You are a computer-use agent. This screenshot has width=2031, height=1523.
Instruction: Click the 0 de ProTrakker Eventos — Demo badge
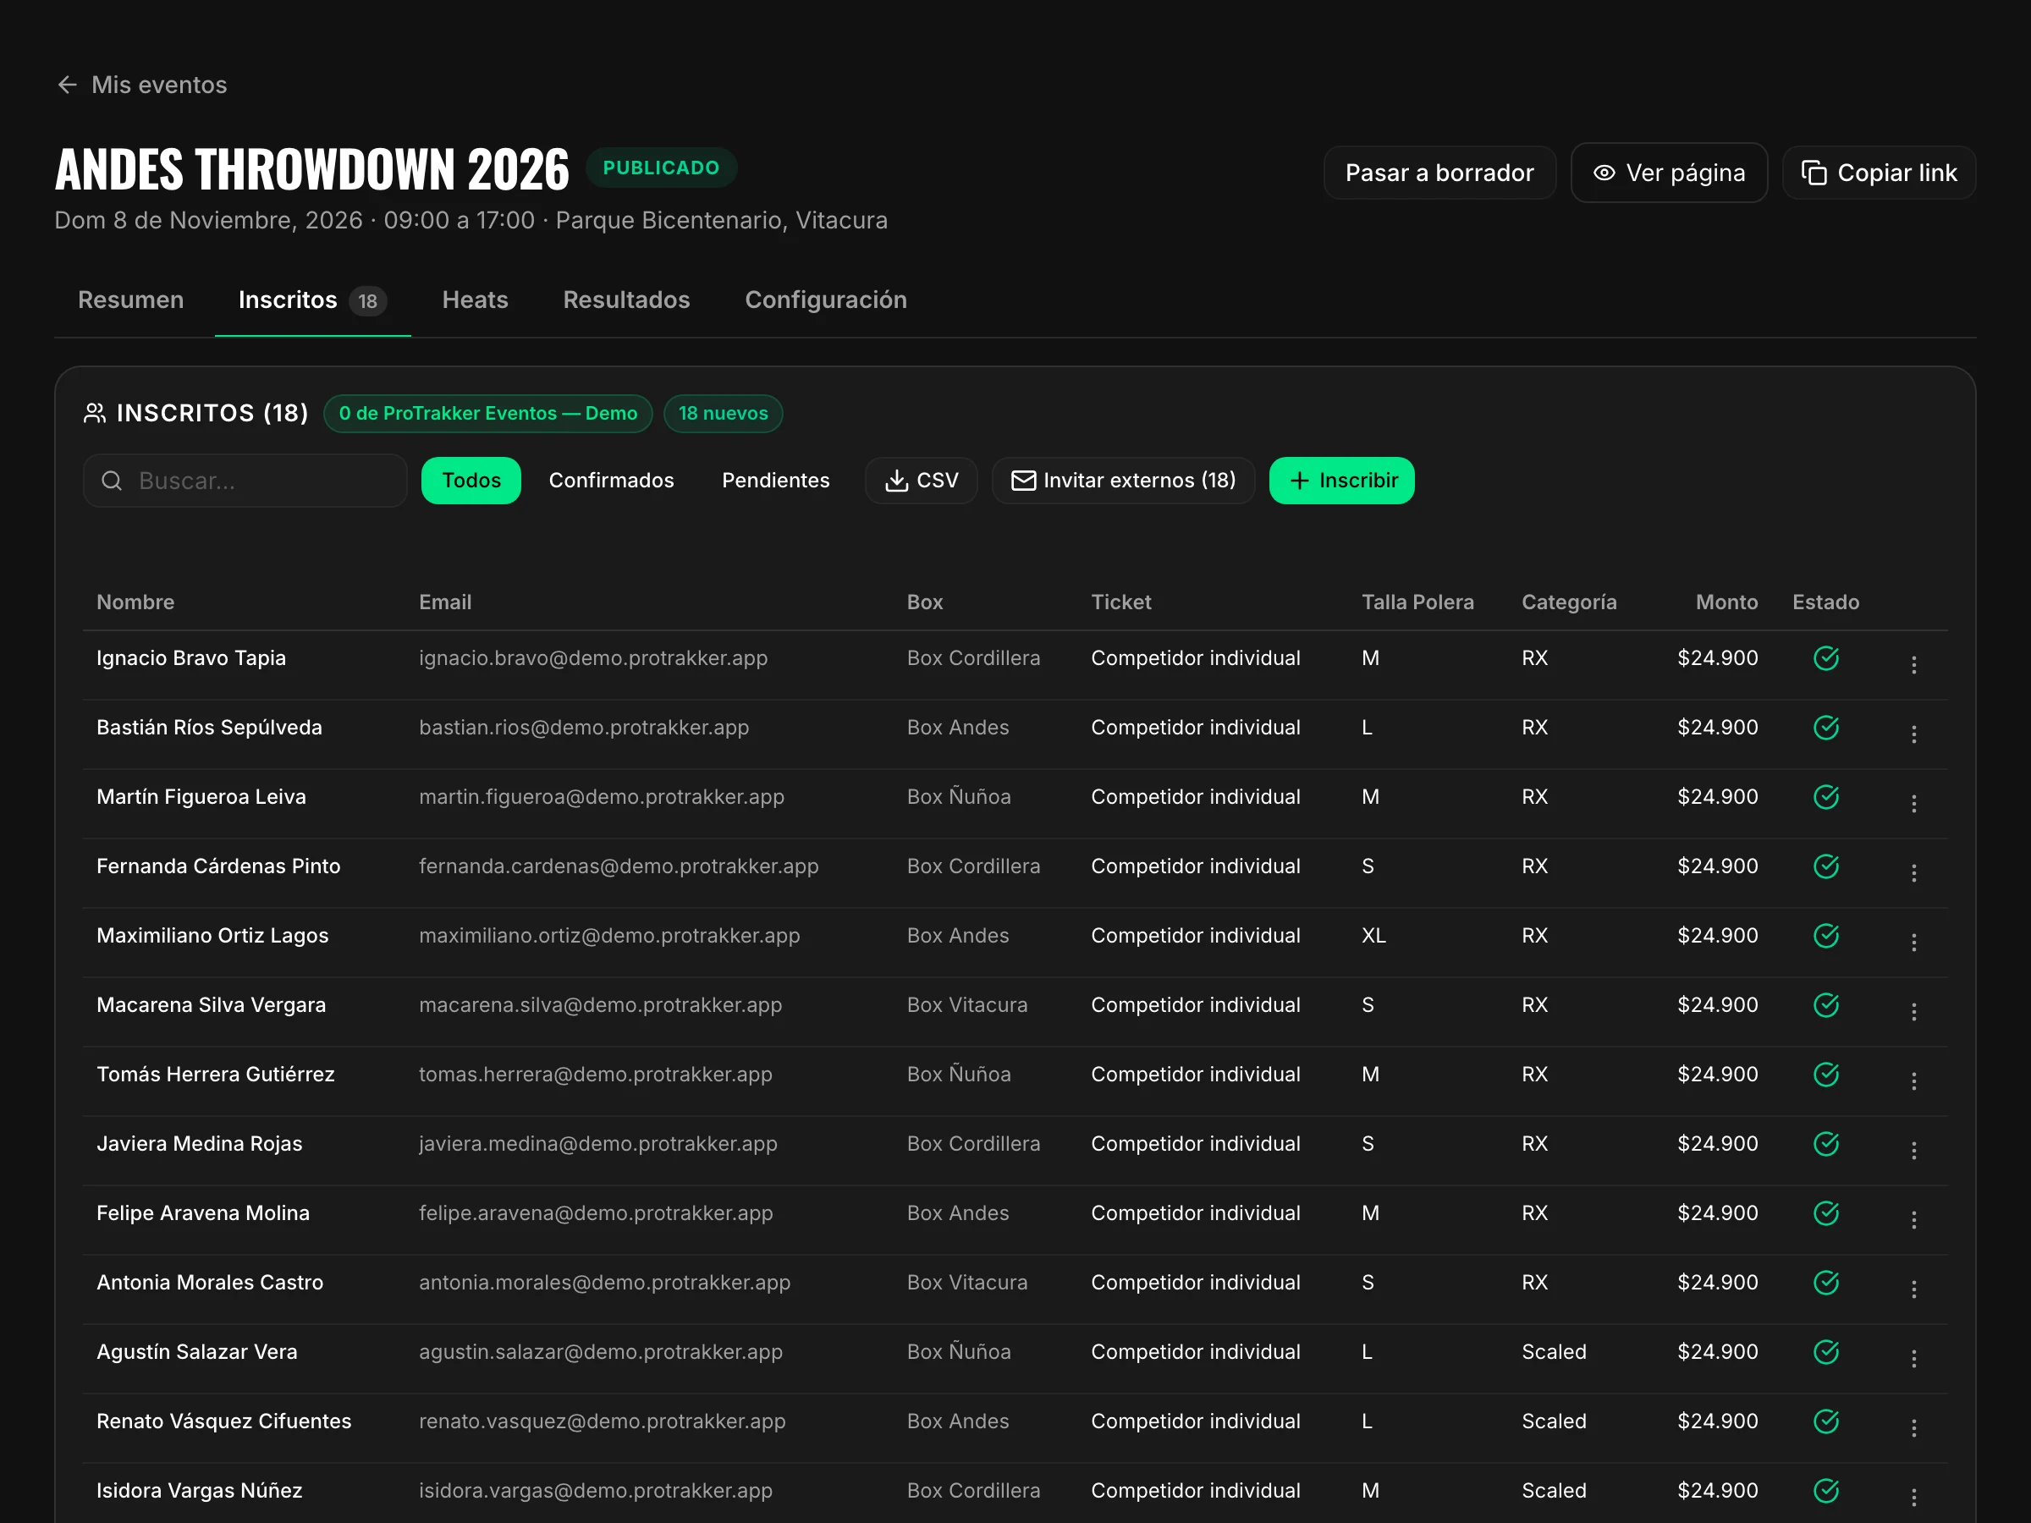pos(487,413)
